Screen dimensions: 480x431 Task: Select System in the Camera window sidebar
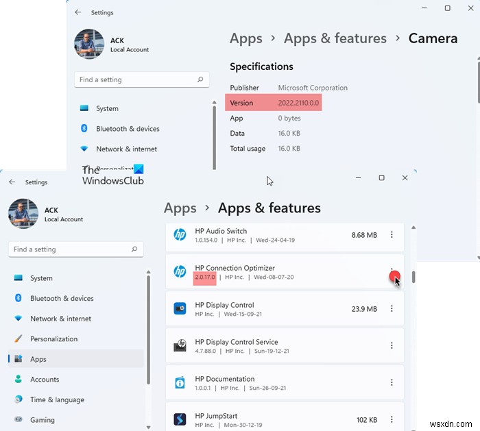[x=107, y=108]
